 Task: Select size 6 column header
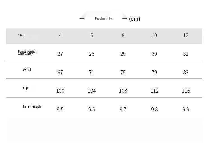[x=92, y=36]
